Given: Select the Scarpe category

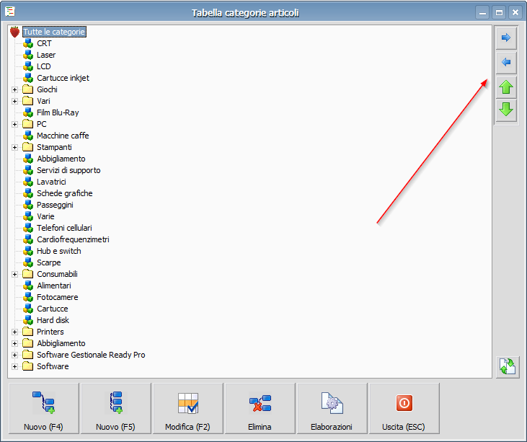Looking at the screenshot, I should (x=49, y=262).
